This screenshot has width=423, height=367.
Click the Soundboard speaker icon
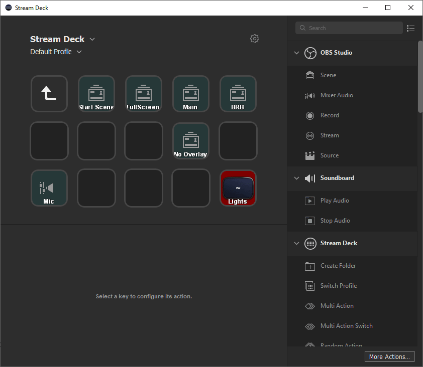pyautogui.click(x=310, y=178)
